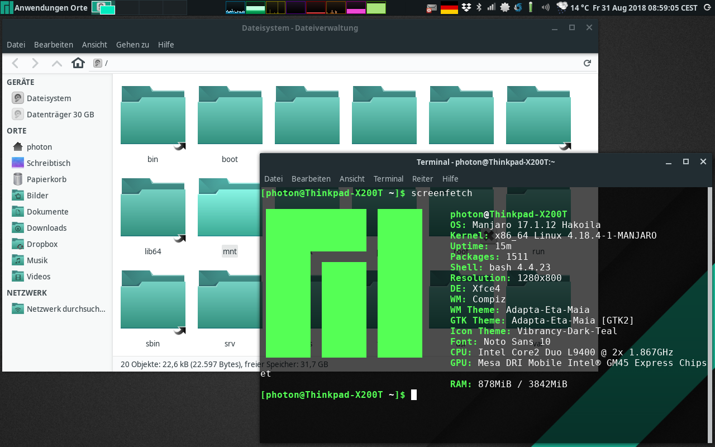Open Hilfe menu in Dateiverwaltung window
715x447 pixels.
pos(166,45)
